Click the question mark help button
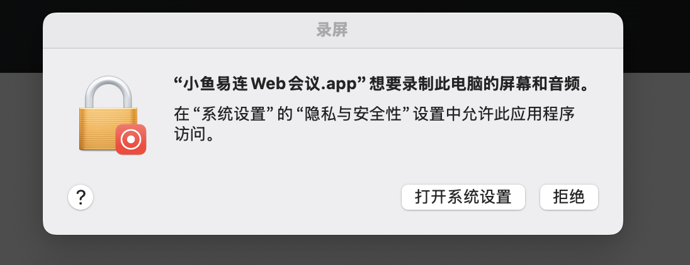 pyautogui.click(x=81, y=197)
